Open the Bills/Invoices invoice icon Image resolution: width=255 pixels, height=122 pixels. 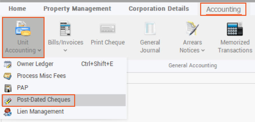click(x=65, y=28)
